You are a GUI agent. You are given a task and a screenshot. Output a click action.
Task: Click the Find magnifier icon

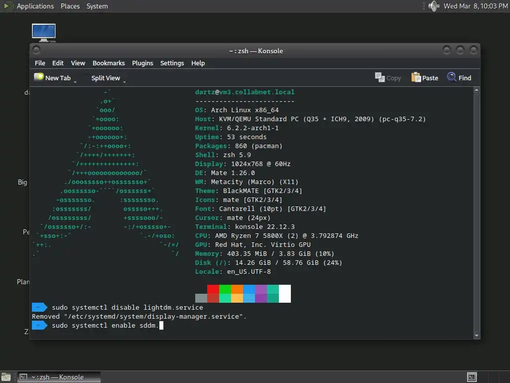pyautogui.click(x=451, y=77)
